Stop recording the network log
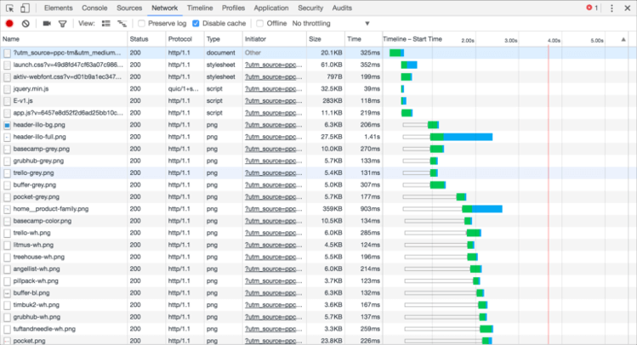Screen dimensions: 637x345 point(9,24)
